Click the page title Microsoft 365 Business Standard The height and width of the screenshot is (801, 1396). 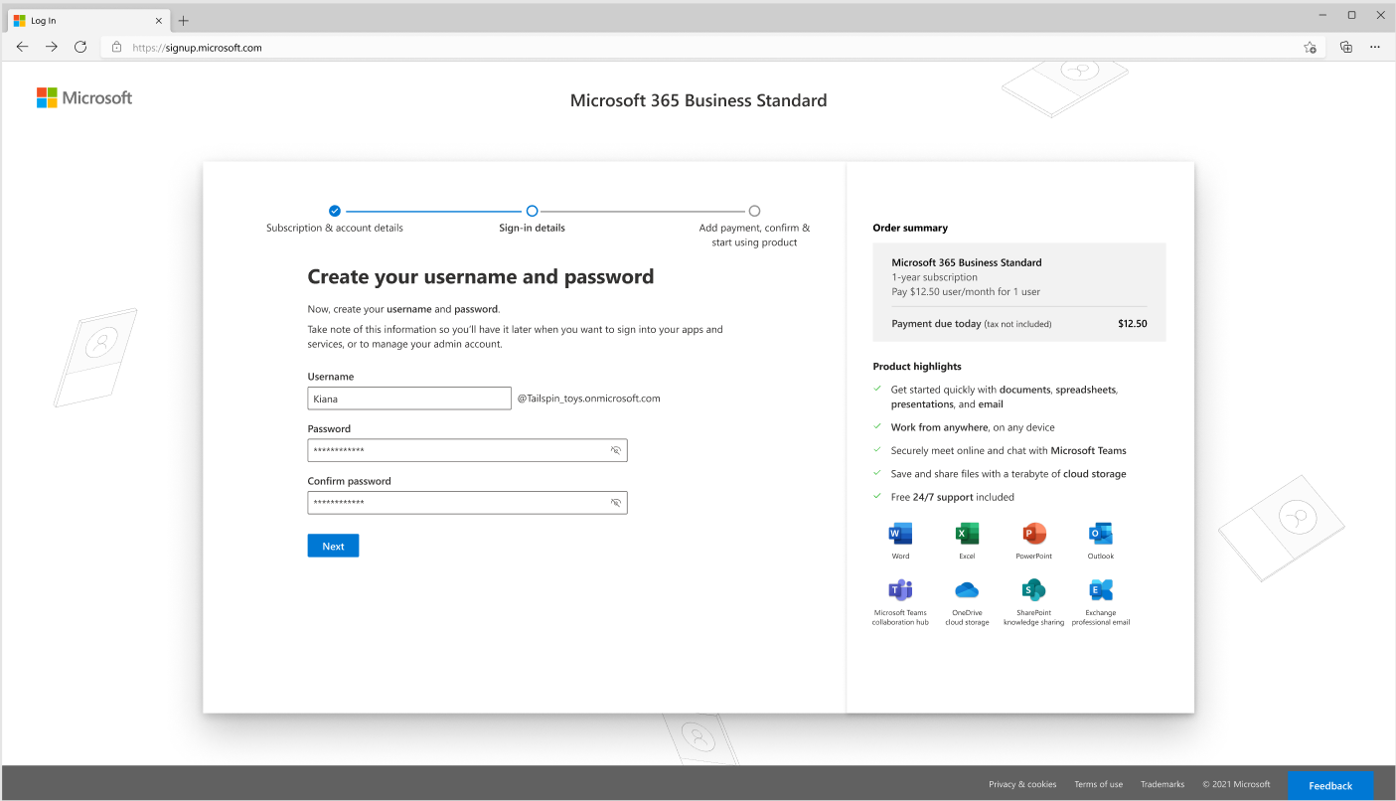tap(698, 100)
